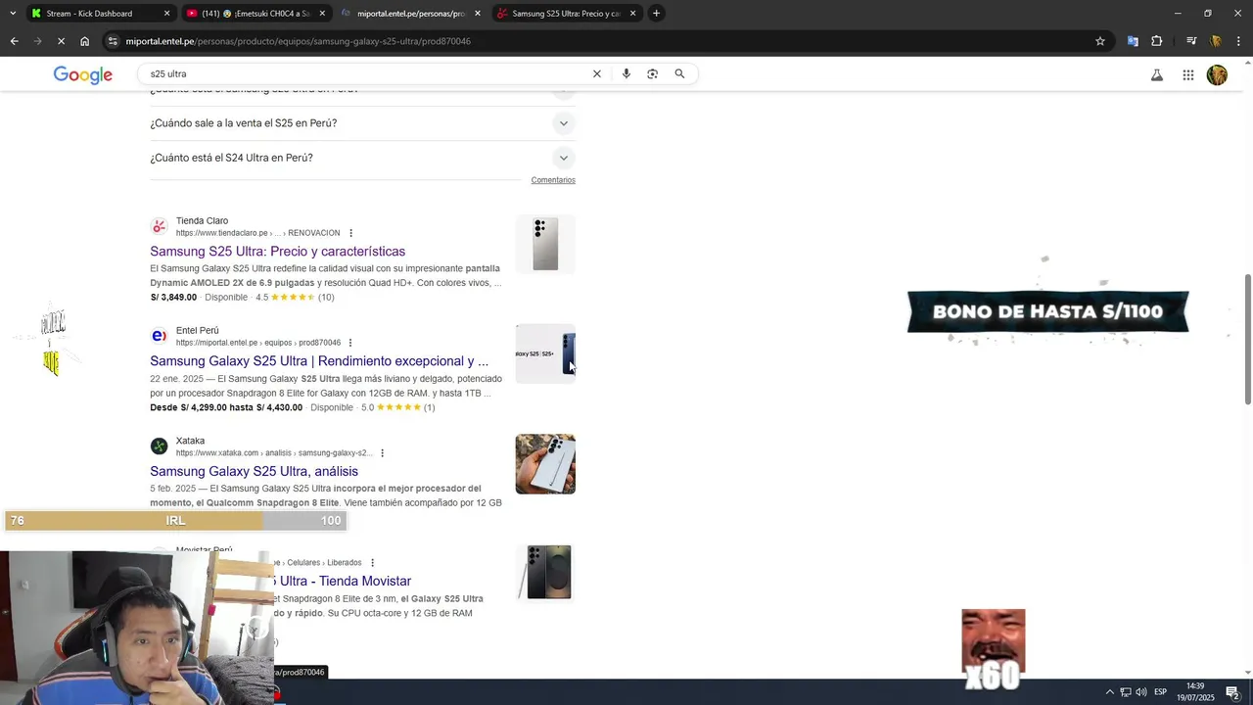Go to the browser home page
The height and width of the screenshot is (705, 1253).
click(84, 41)
